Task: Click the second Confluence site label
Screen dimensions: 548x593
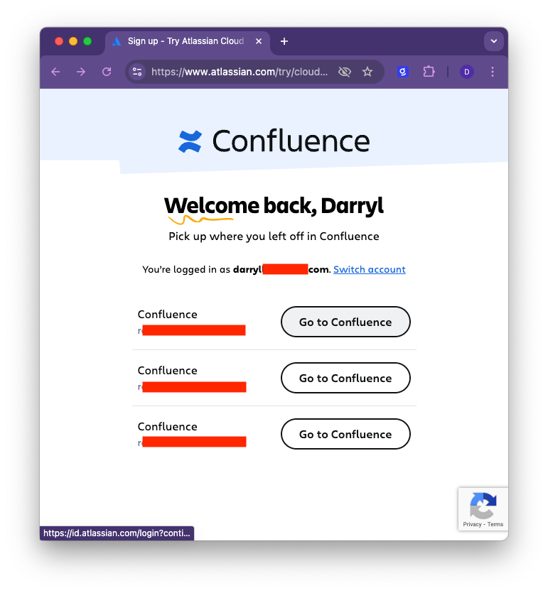Action: tap(167, 371)
